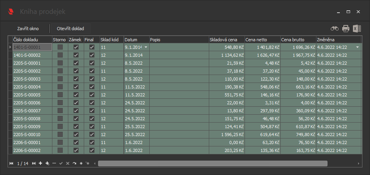The width and height of the screenshot is (370, 175).
Task: Toggle Zámek checkbox for 1401-S-00002
Action: (x=76, y=55)
